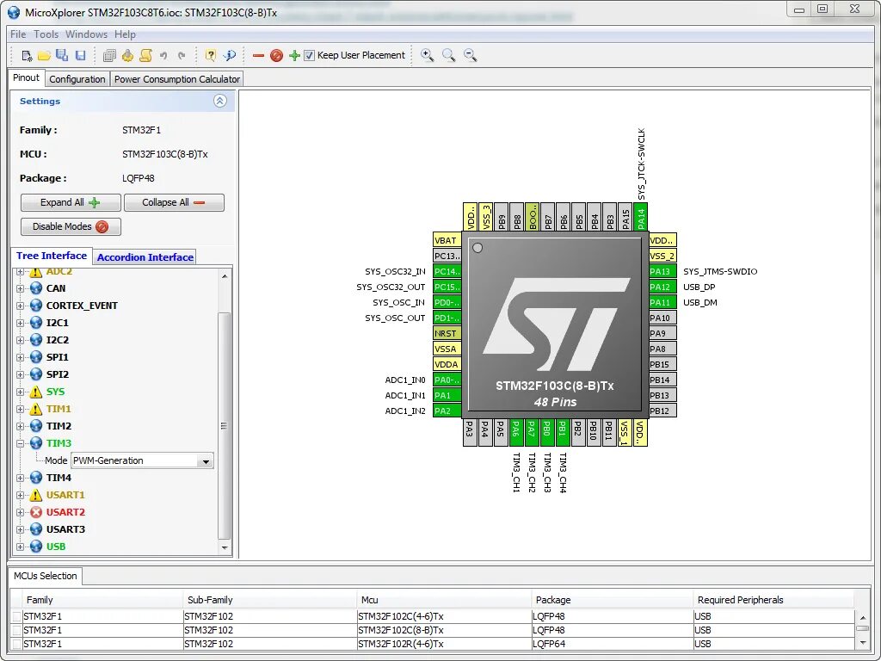
Task: Open the Tools menu
Action: pos(46,34)
